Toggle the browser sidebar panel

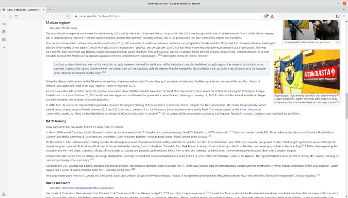[338, 16]
